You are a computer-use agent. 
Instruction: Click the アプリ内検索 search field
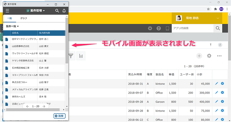pyautogui.click(x=192, y=28)
